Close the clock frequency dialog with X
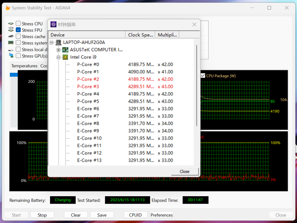 click(x=194, y=25)
